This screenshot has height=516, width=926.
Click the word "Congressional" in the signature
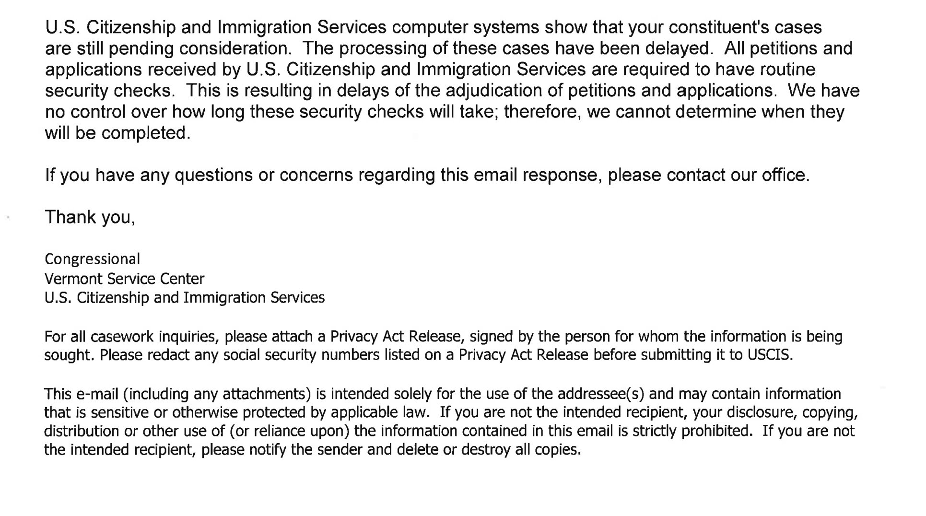click(x=93, y=259)
